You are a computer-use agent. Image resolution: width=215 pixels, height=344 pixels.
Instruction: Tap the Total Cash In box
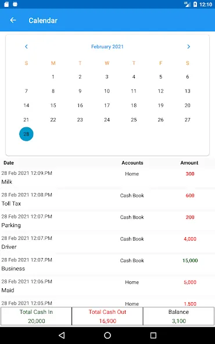click(36, 316)
